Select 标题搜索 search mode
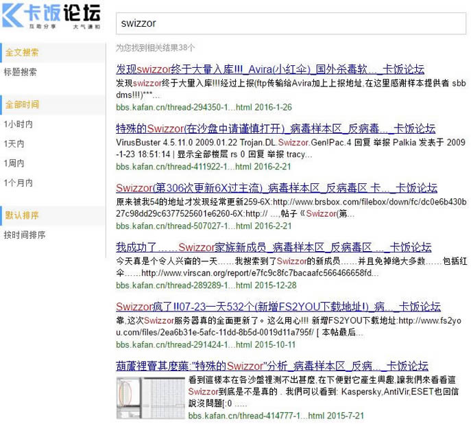Screen dimensions: 471x424 [x=21, y=72]
